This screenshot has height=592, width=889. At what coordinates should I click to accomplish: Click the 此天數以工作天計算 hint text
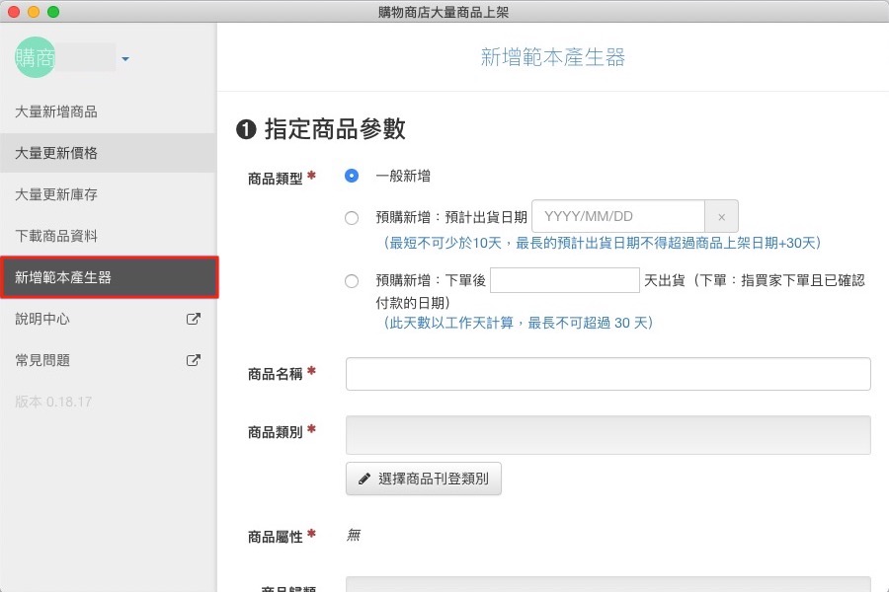(x=518, y=323)
